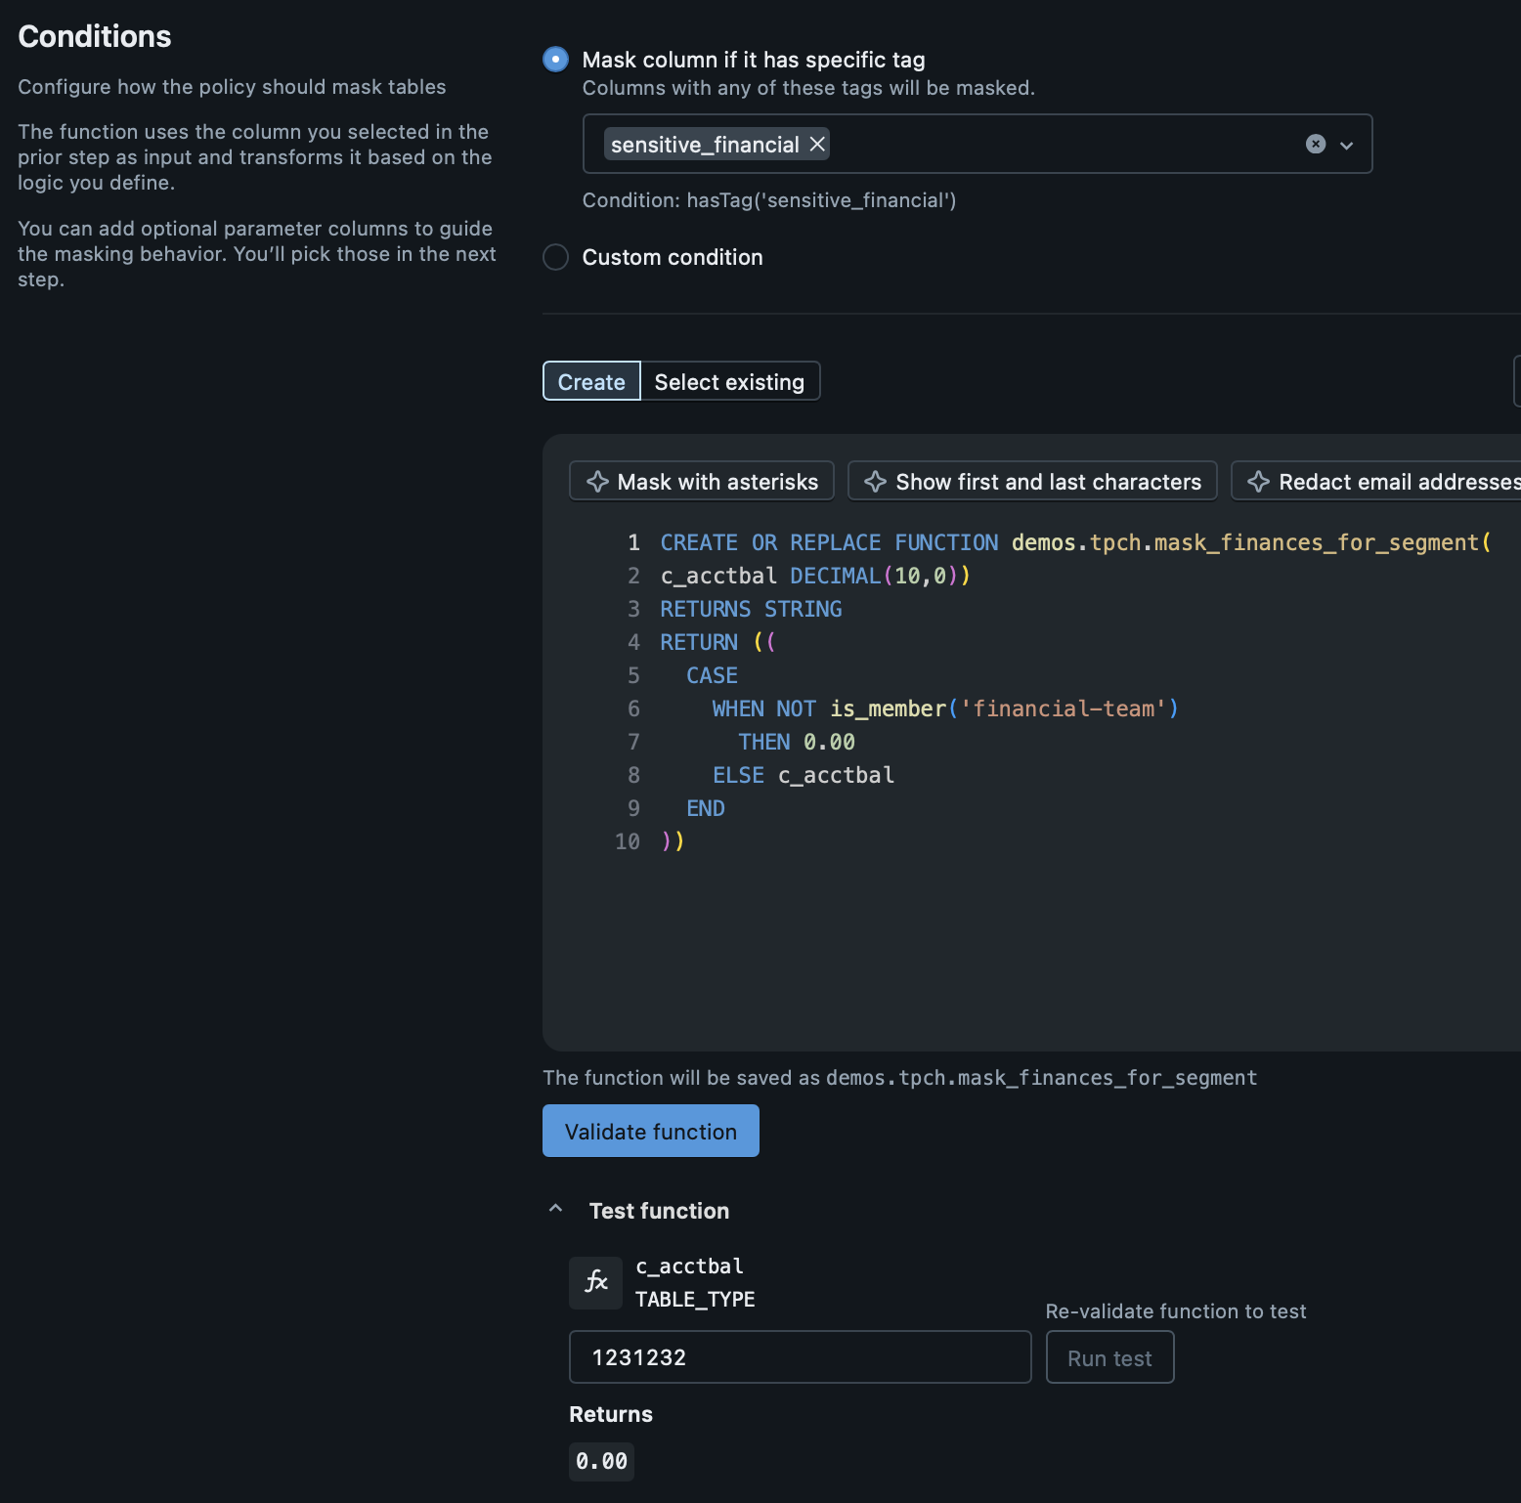This screenshot has width=1521, height=1503.
Task: Click the ELSE c_acctbal line in editor
Action: pyautogui.click(x=803, y=776)
